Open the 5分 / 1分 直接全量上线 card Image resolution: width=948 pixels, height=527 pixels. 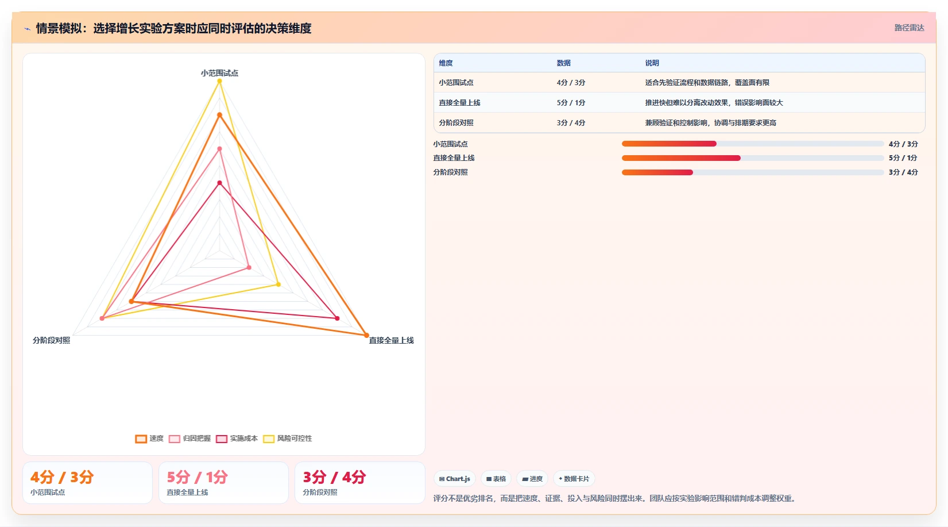pyautogui.click(x=223, y=483)
